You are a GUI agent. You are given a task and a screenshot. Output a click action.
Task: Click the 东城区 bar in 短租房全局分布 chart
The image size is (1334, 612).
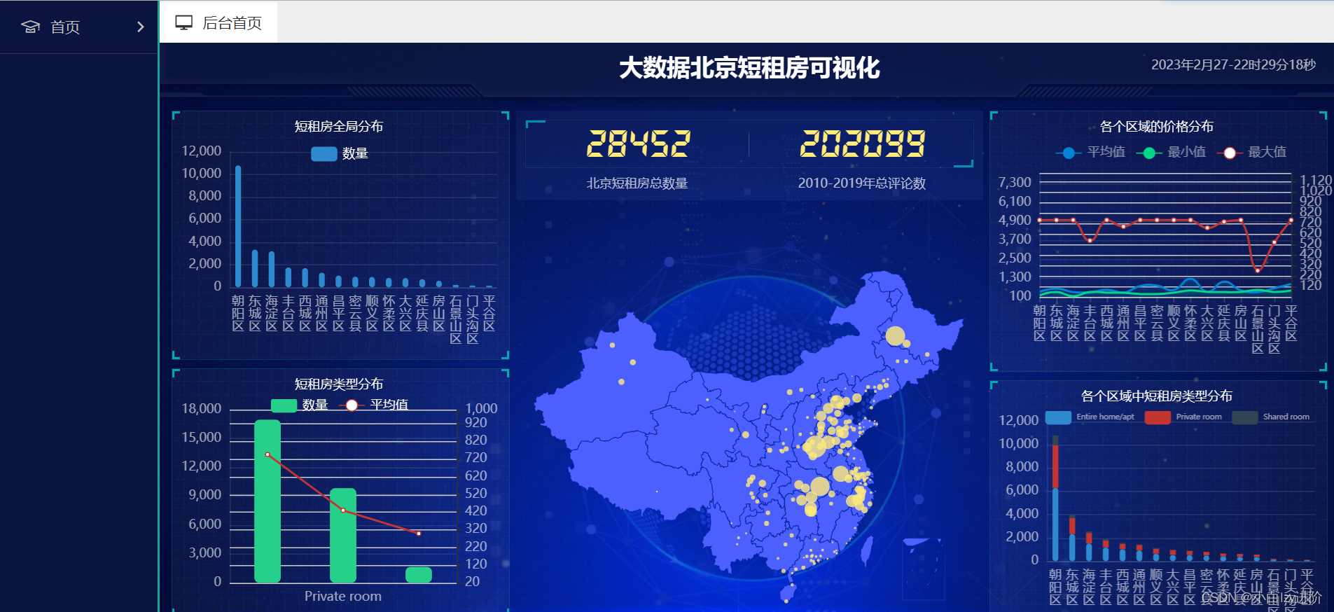click(255, 268)
